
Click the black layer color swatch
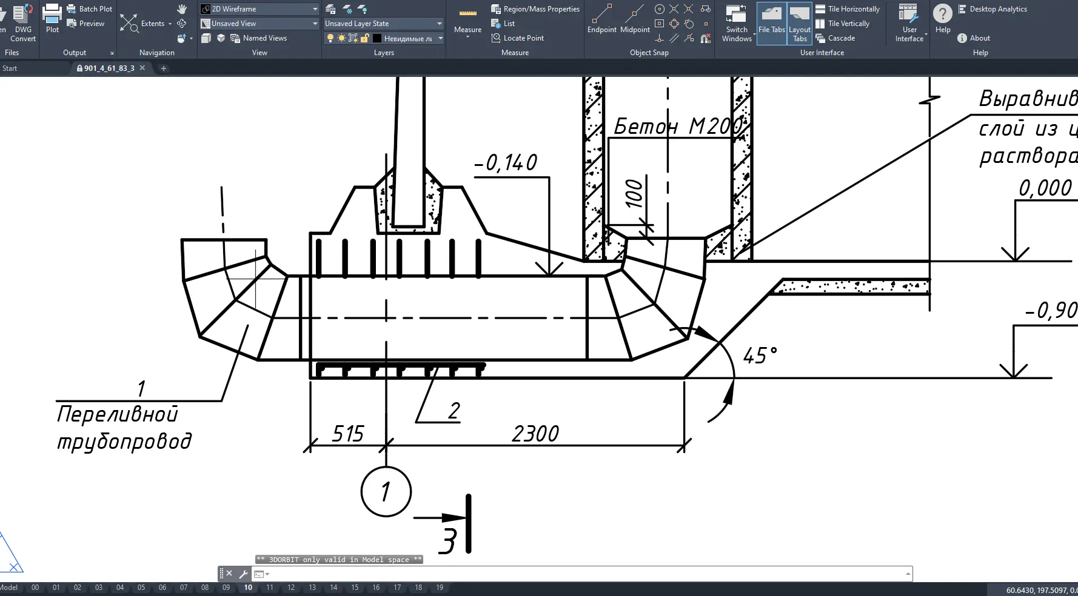tap(377, 38)
